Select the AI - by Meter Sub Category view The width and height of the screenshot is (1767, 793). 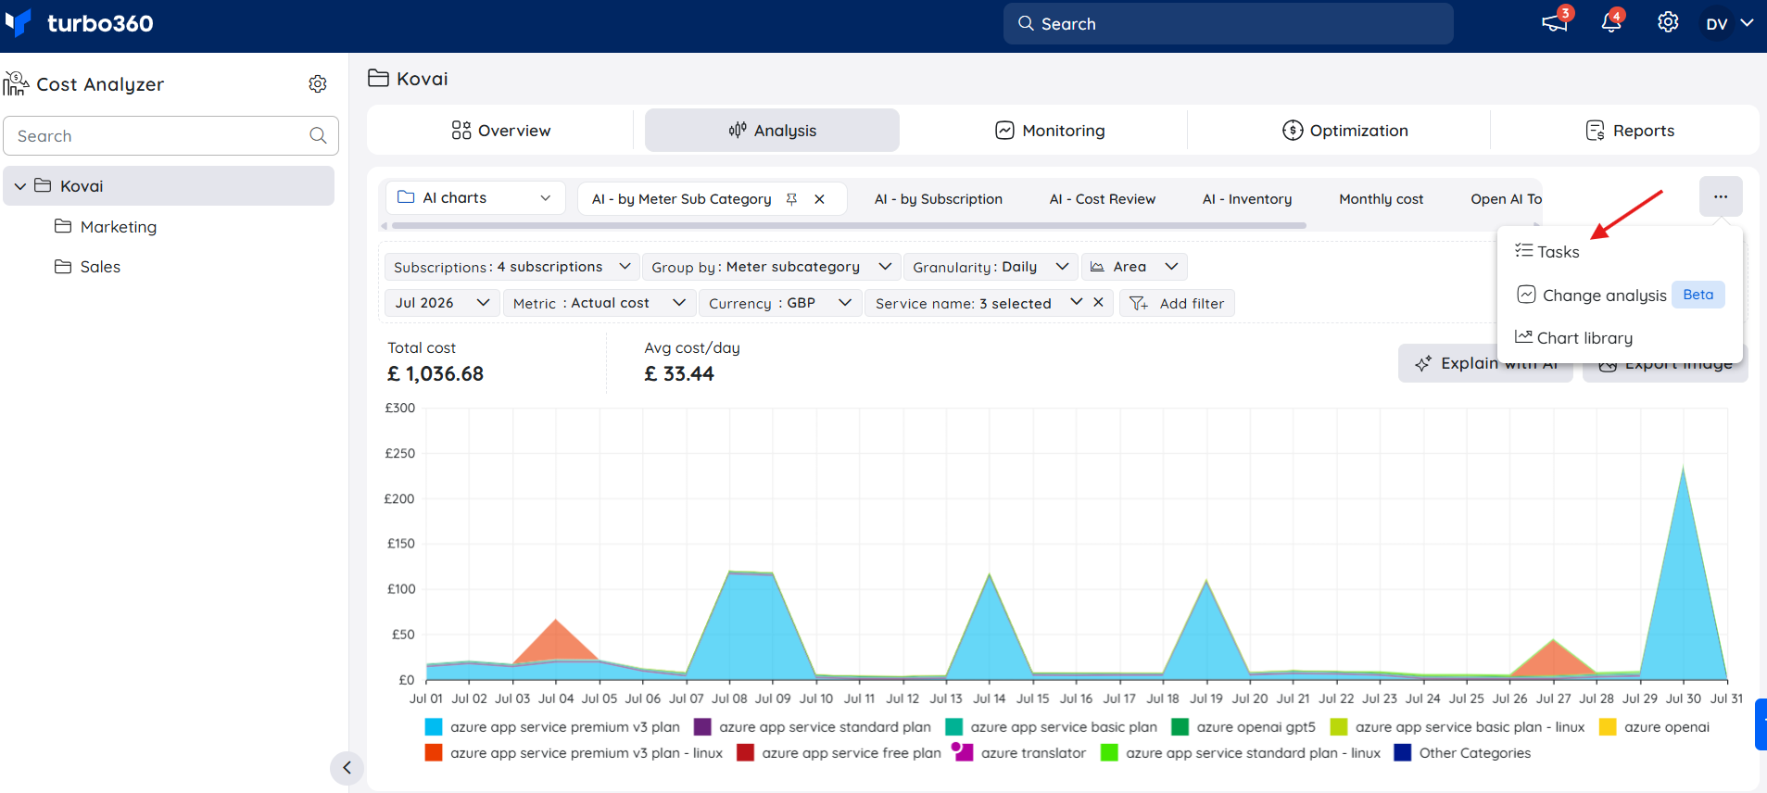click(681, 199)
